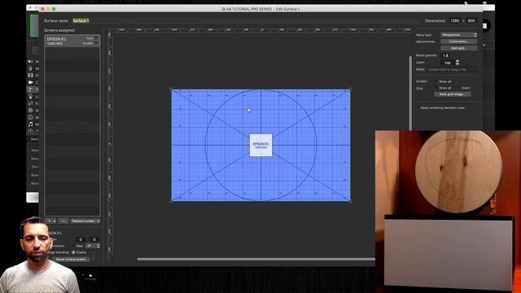Click the canvas vertical scrollbar

pyautogui.click(x=410, y=93)
